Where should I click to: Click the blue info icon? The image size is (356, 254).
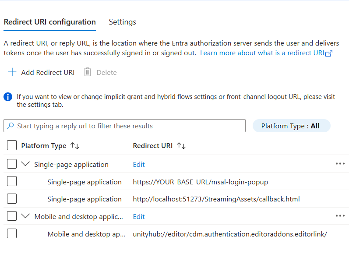tap(8, 97)
